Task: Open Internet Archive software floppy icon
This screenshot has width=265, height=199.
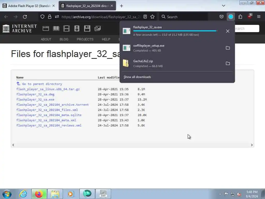Action: (87, 29)
